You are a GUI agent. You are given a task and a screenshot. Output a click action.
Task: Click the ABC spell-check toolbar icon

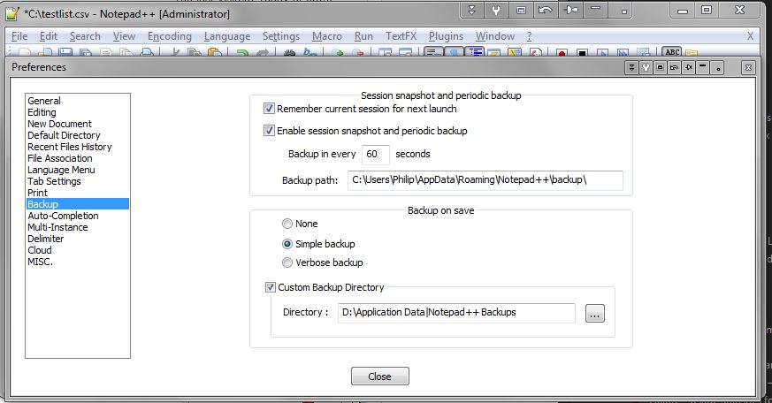[x=672, y=51]
